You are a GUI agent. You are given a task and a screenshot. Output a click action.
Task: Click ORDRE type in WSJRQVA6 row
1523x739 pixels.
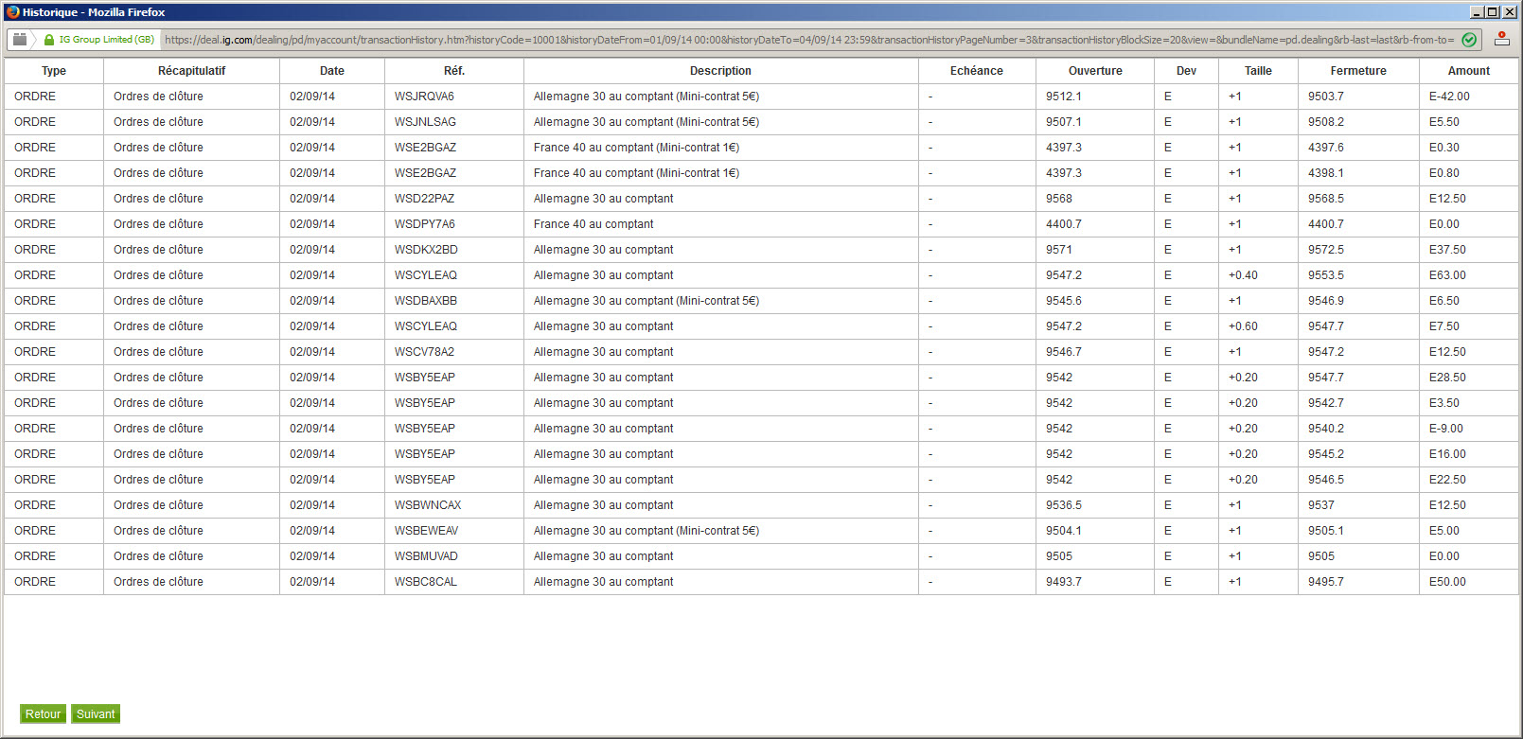pos(35,97)
